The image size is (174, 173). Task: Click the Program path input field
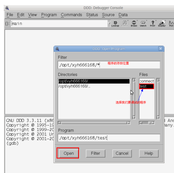tap(109, 138)
